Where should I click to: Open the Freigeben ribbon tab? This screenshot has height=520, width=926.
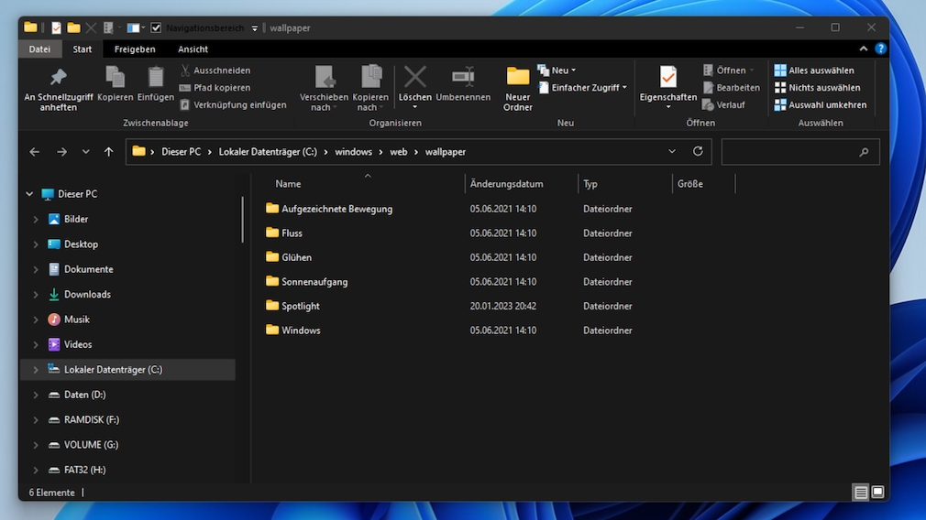tap(135, 49)
